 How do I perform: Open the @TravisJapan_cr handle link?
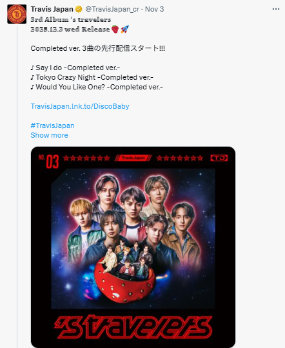click(x=112, y=9)
